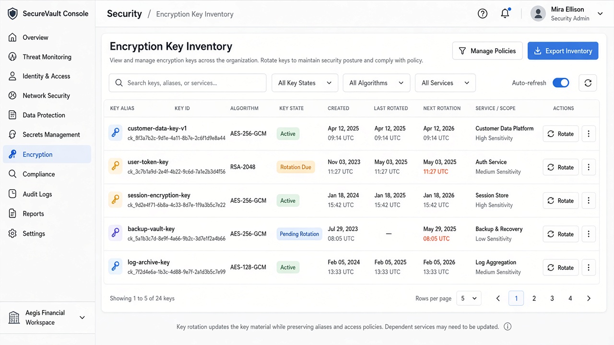Open notifications bell icon
This screenshot has height=345, width=614.
pos(505,13)
